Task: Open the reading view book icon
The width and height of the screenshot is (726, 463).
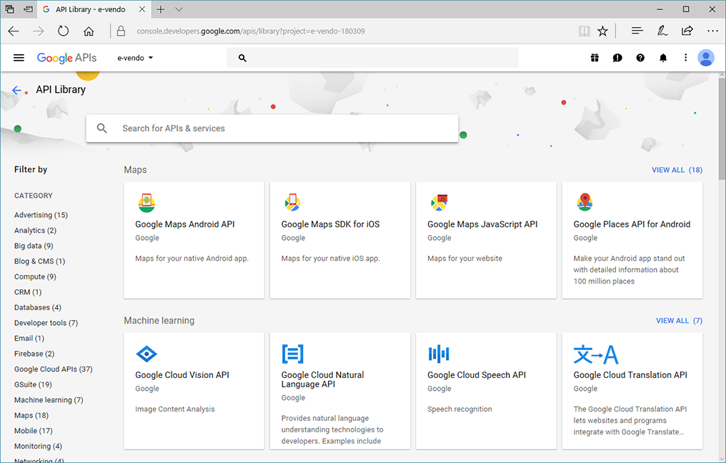Action: pyautogui.click(x=585, y=31)
